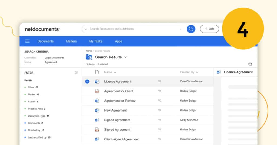Click PDF icon beside Agreement for Client

(97, 91)
